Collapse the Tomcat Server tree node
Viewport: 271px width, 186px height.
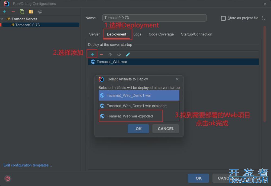click(x=2, y=19)
